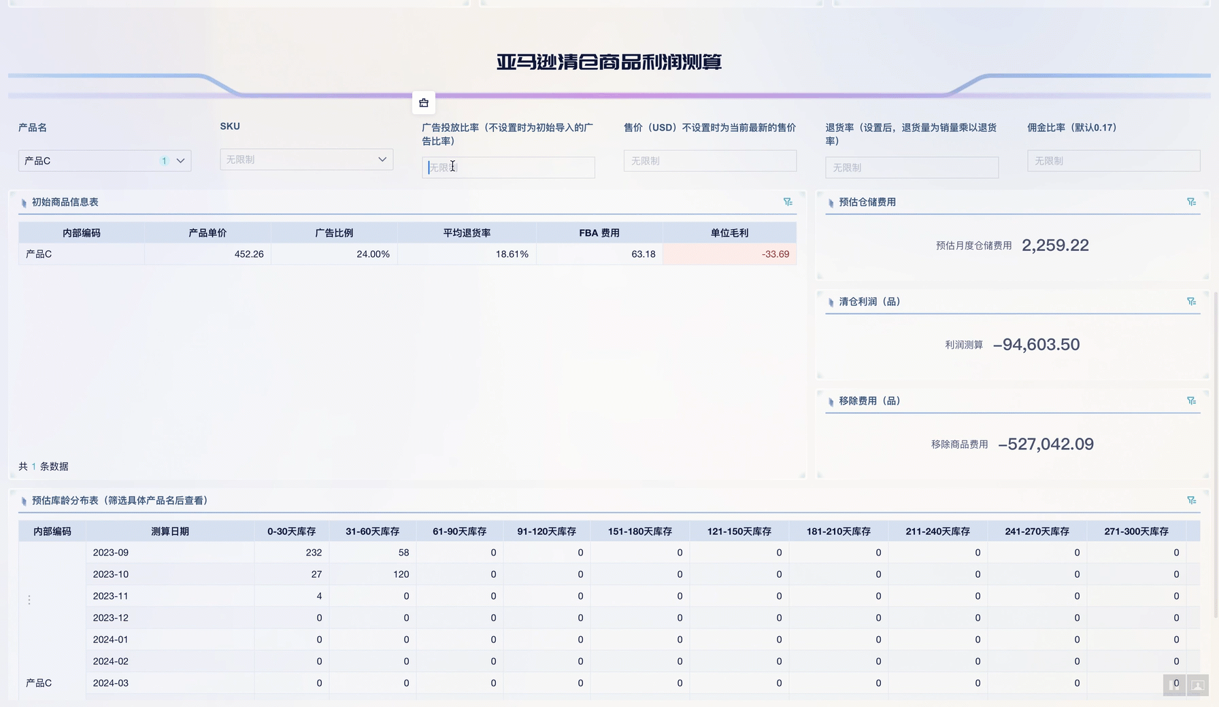Click the toolbox icon on the filter bar
This screenshot has width=1219, height=707.
424,103
